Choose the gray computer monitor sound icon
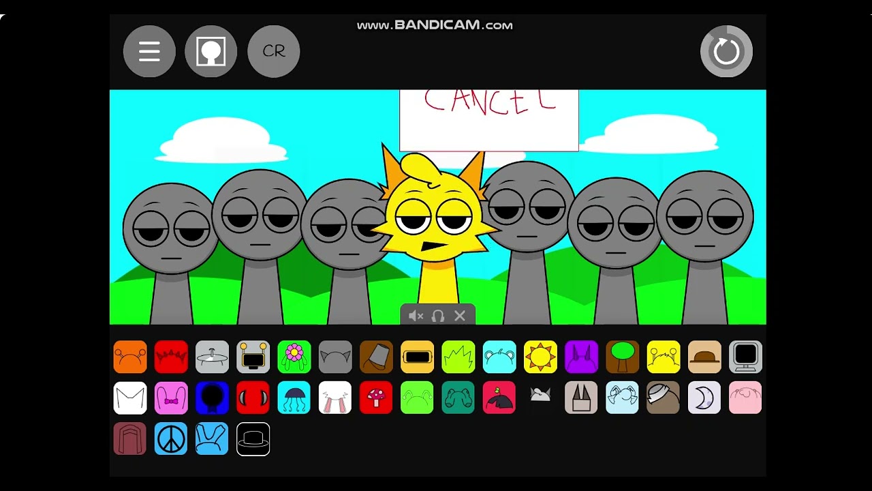Viewport: 872px width, 491px height. coord(745,357)
